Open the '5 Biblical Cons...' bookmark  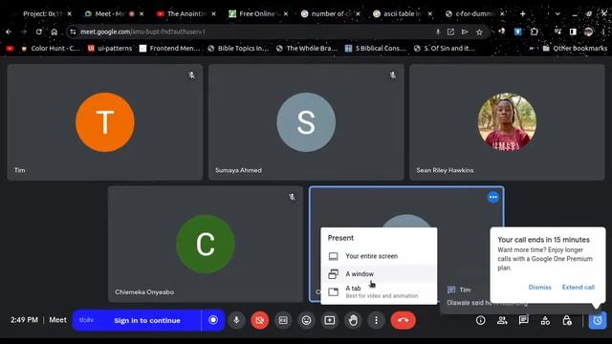coord(376,49)
